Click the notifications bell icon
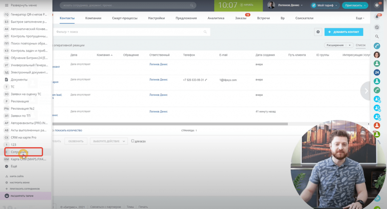The image size is (387, 209). click(377, 17)
